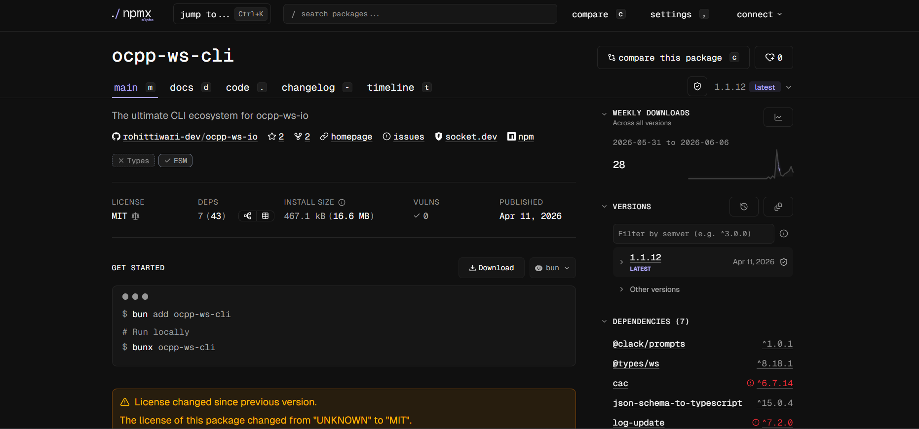Open compare in top navigation
Screen dimensions: 919x429
599,14
